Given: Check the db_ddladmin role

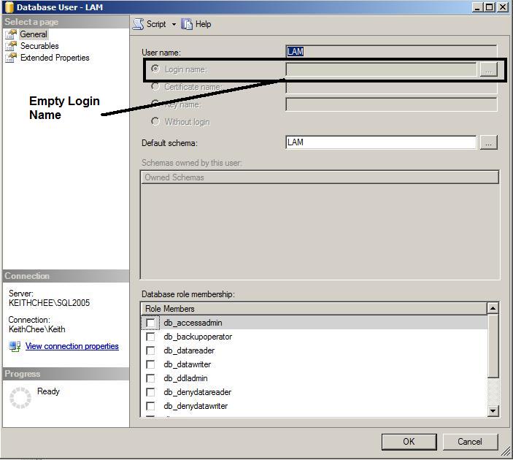Looking at the screenshot, I should 150,378.
